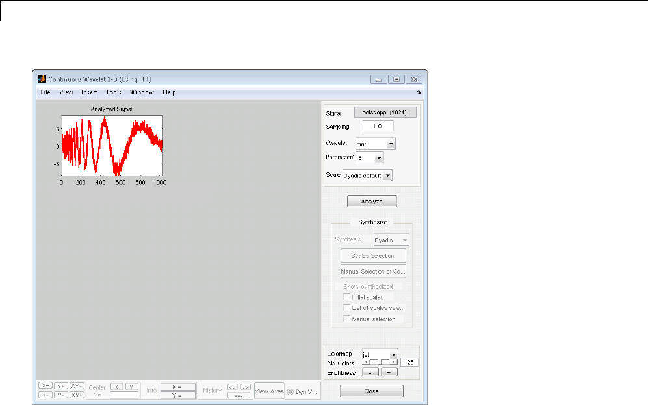This screenshot has width=648, height=405.
Task: Open the Wavelet morl dropdown
Action: tap(376, 144)
